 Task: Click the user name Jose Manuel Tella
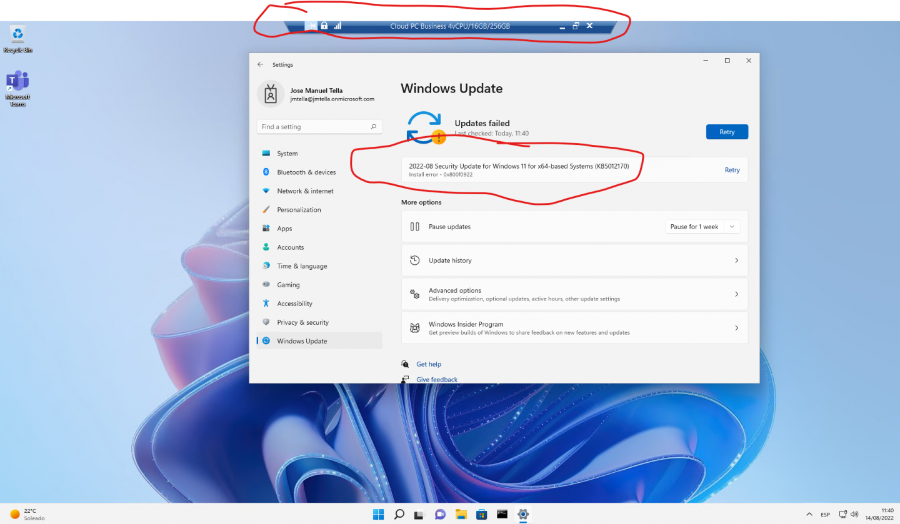tap(316, 91)
